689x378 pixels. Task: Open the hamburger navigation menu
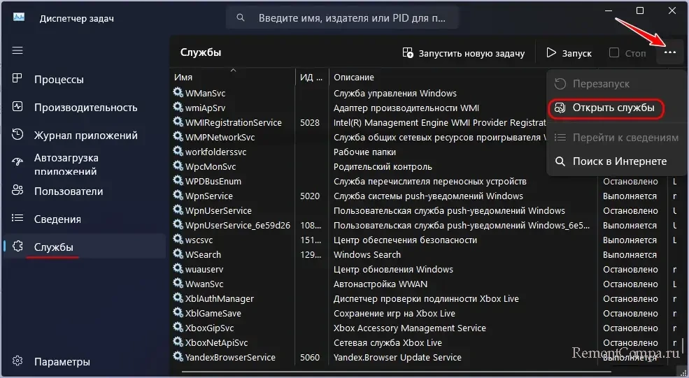pyautogui.click(x=18, y=51)
